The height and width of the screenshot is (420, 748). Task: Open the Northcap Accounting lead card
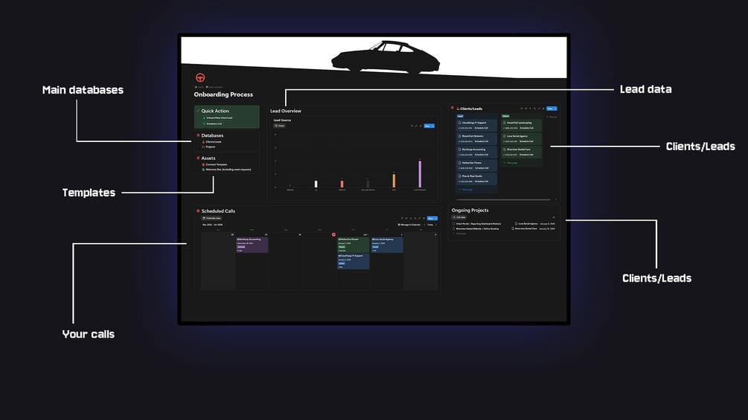tap(476, 152)
